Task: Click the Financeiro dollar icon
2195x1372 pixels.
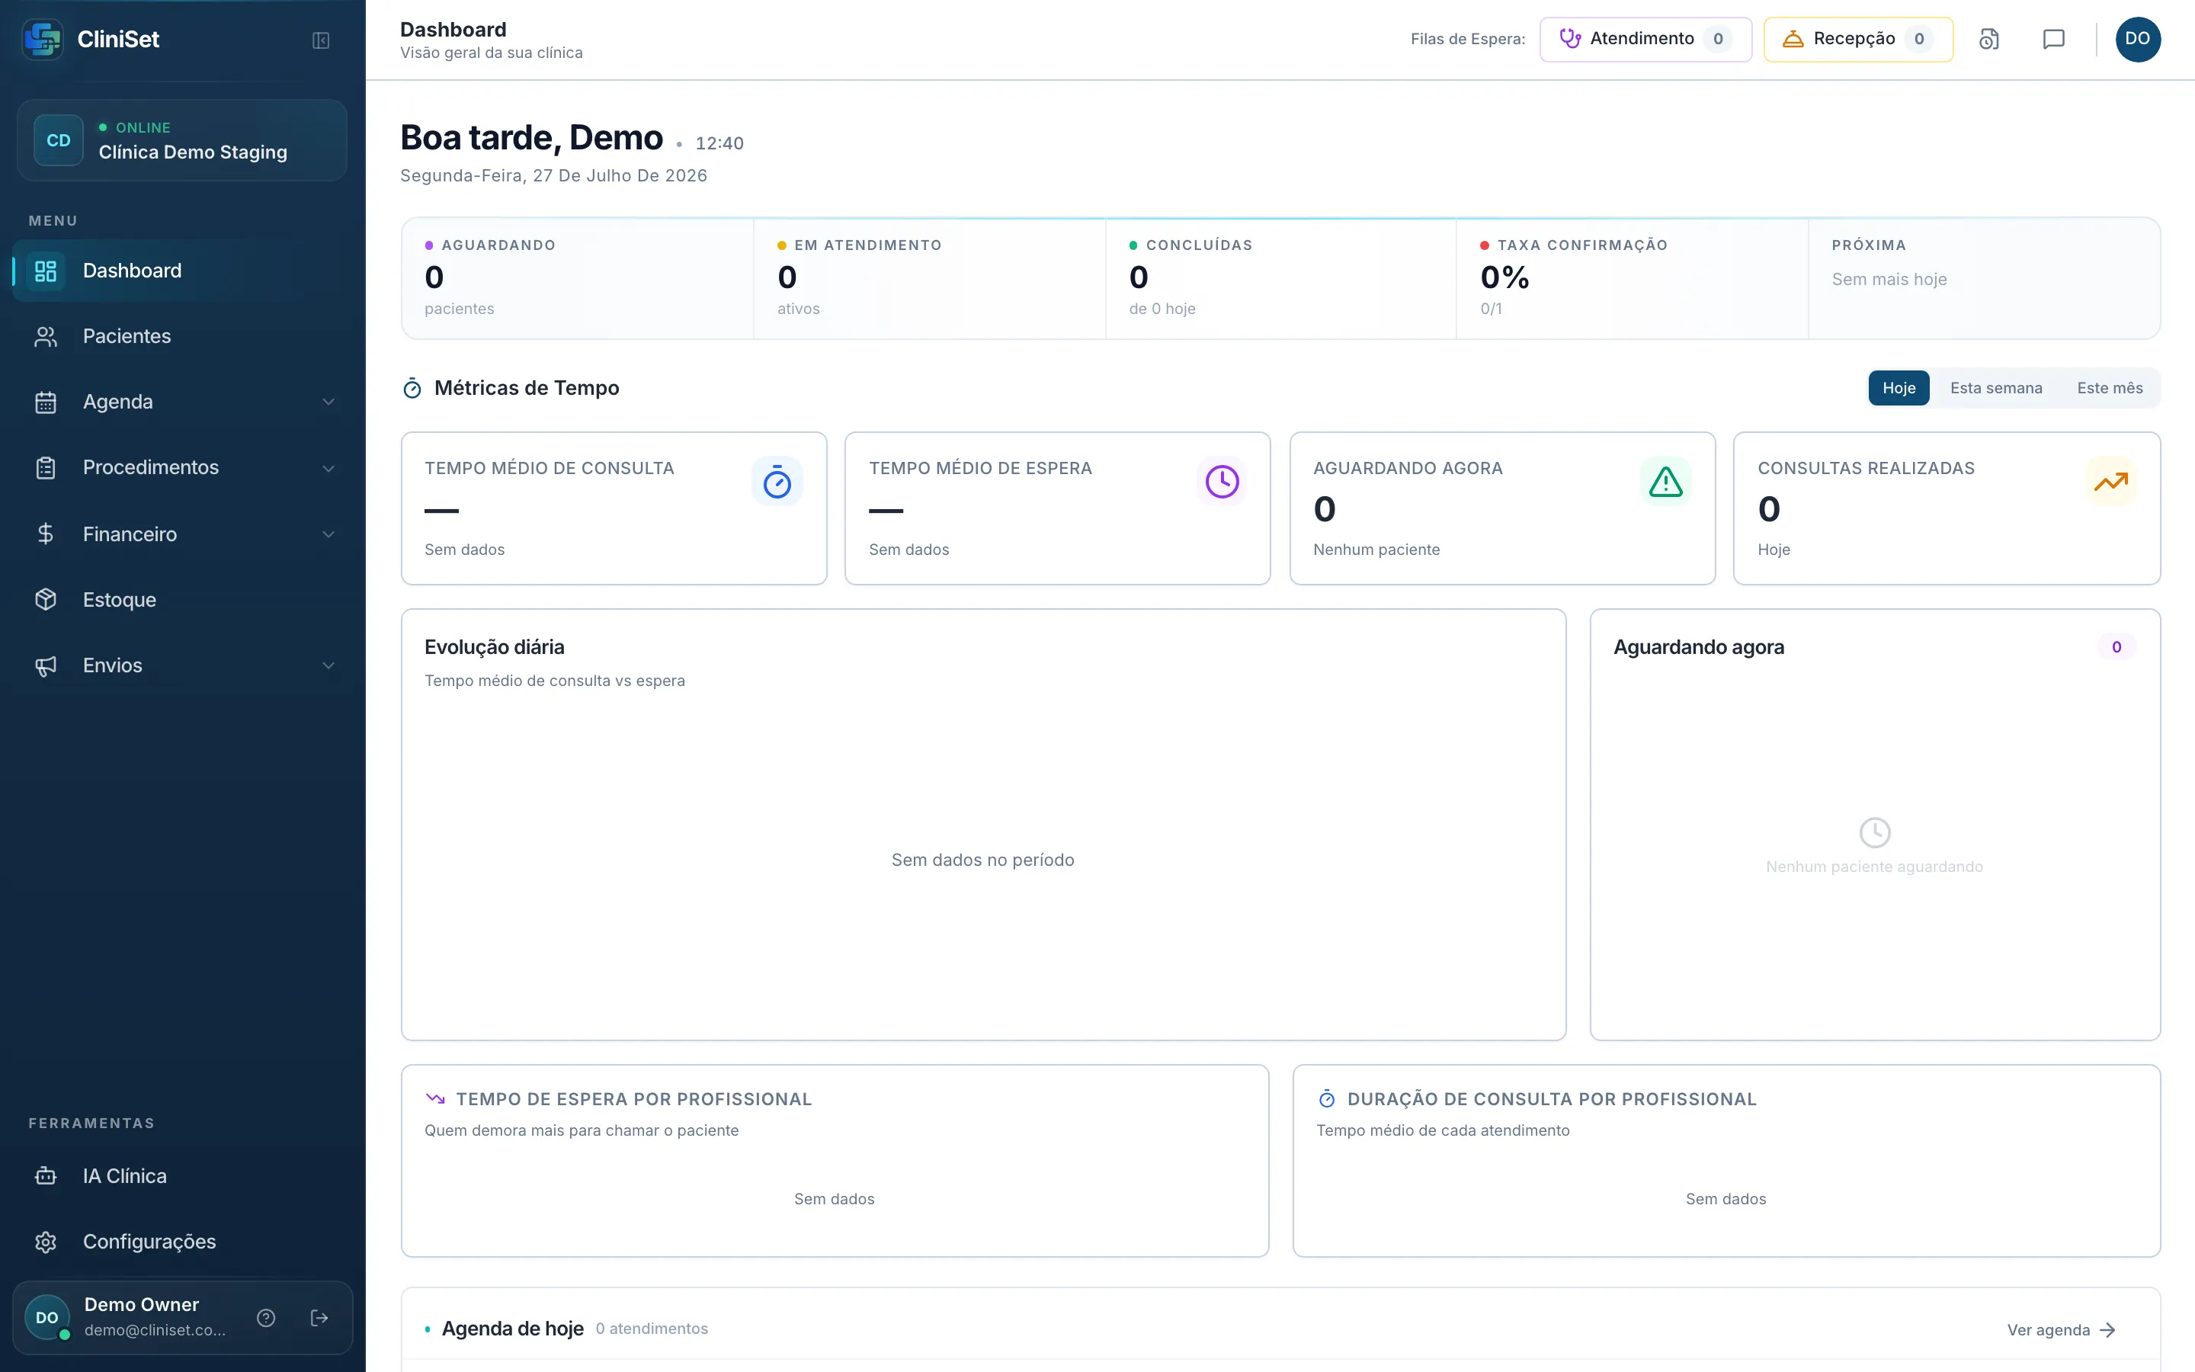Action: (x=46, y=534)
